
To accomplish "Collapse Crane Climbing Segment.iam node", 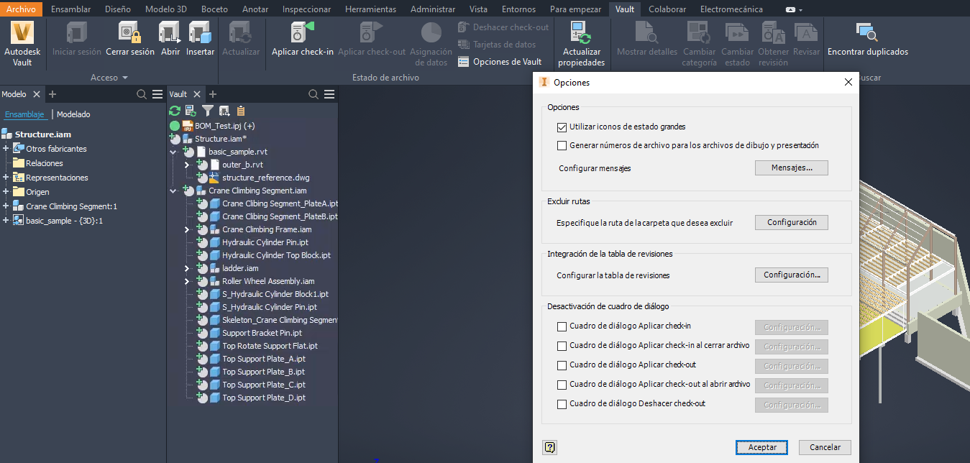I will pyautogui.click(x=173, y=191).
